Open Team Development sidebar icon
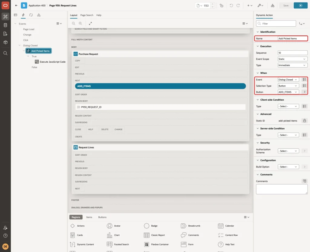Screen dimensions: 310x252 point(5,34)
